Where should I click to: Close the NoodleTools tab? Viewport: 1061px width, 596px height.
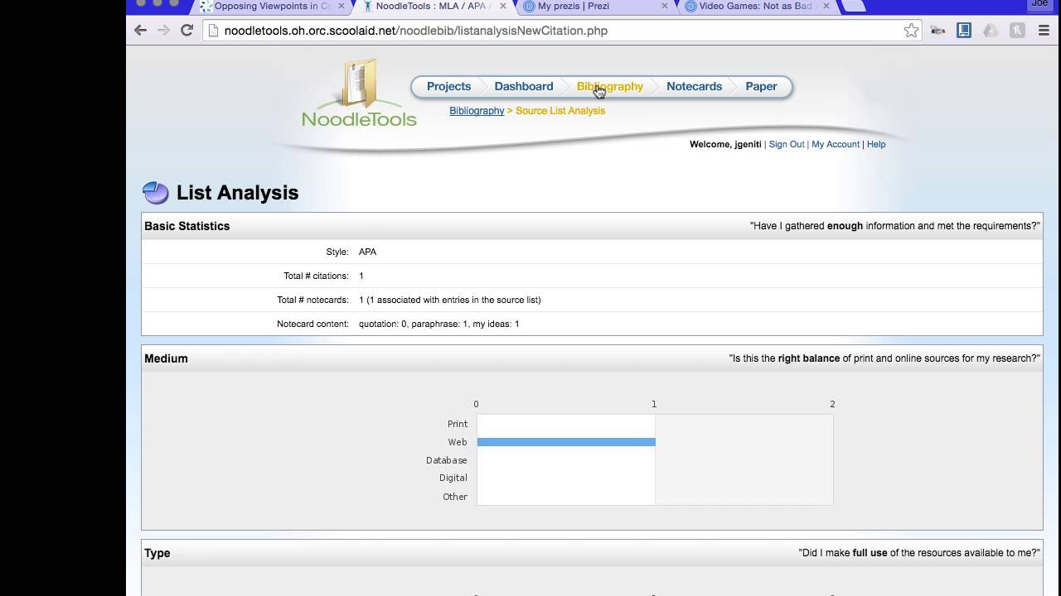coord(502,6)
